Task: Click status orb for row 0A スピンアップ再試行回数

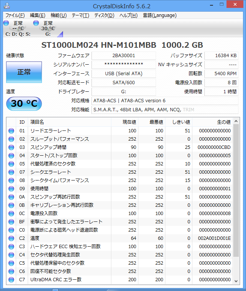Action: 11,197
